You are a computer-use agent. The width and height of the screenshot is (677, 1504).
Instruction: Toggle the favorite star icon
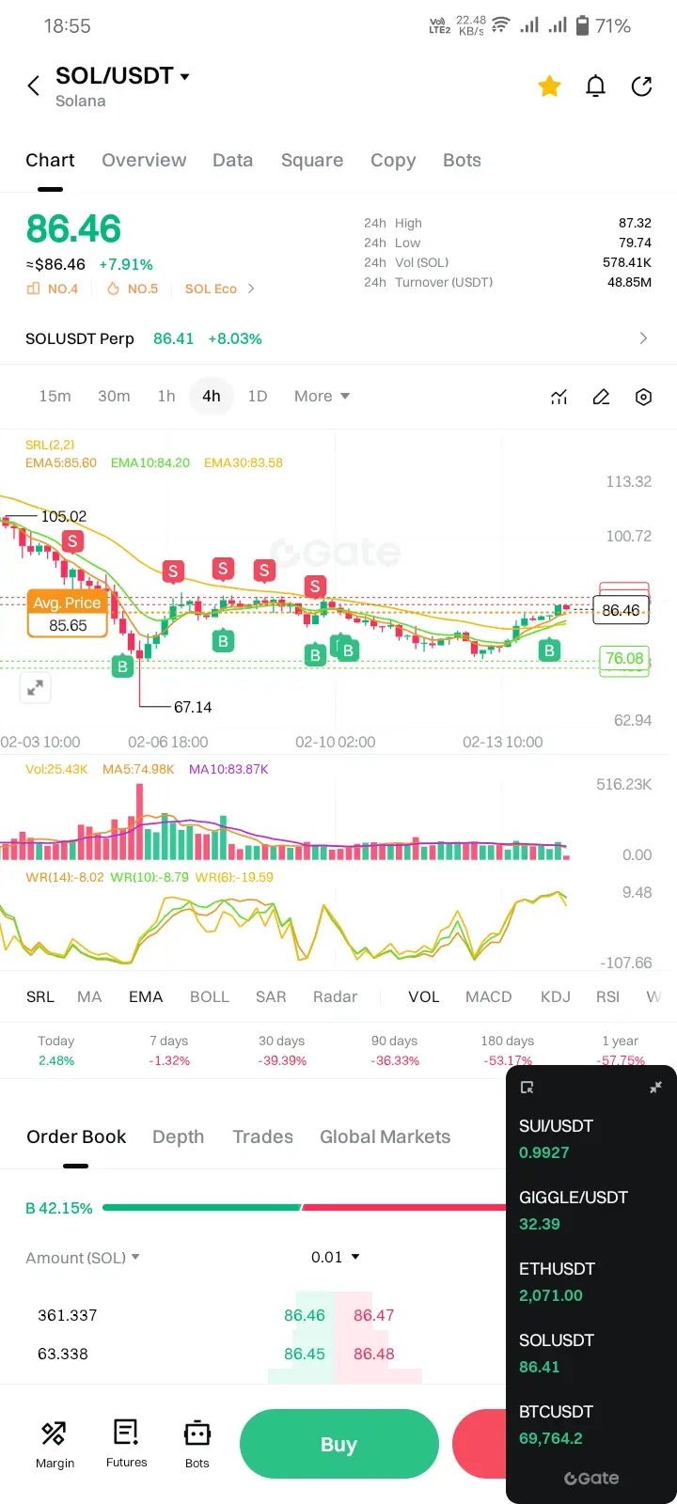(549, 86)
